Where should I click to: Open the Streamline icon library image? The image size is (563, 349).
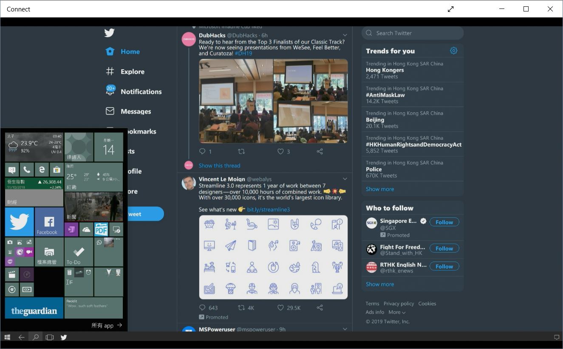(273, 257)
